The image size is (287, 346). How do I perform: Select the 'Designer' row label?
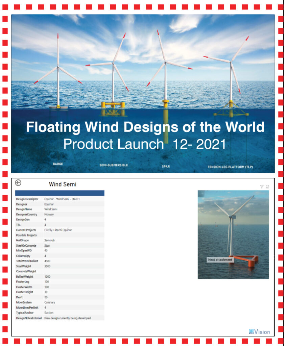coord(22,204)
